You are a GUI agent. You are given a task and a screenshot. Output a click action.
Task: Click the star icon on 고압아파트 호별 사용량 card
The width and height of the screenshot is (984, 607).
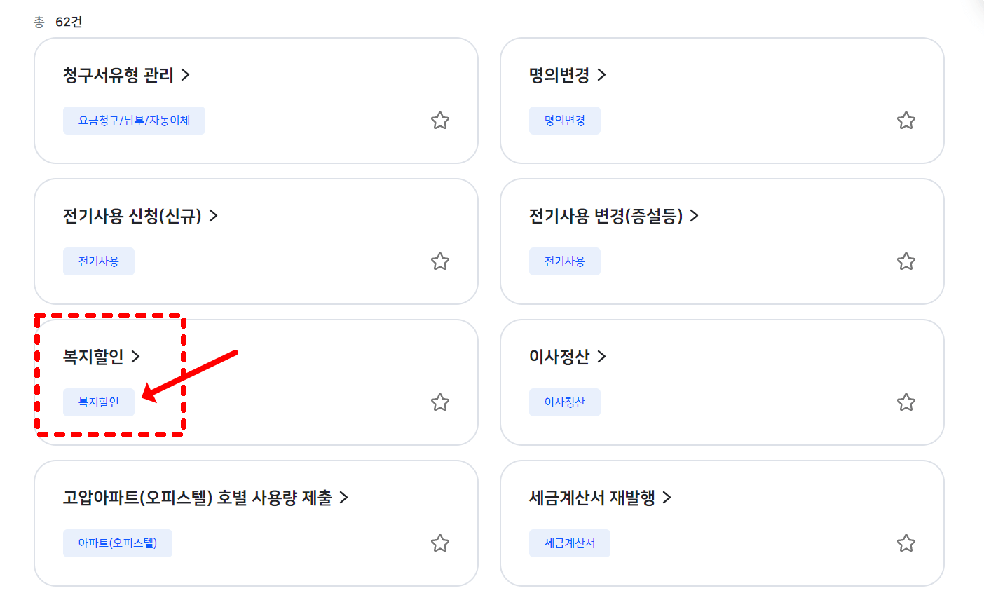point(440,543)
